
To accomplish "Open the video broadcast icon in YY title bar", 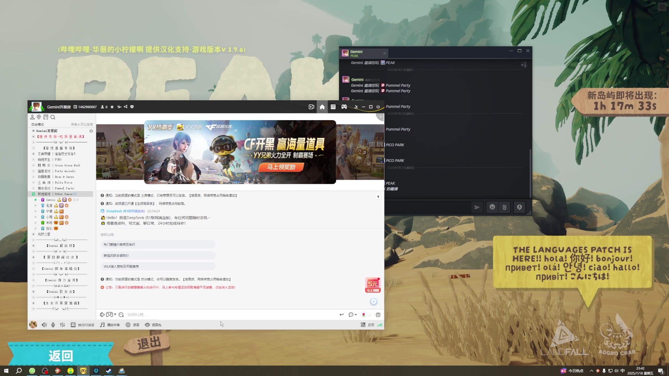I will tap(311, 107).
